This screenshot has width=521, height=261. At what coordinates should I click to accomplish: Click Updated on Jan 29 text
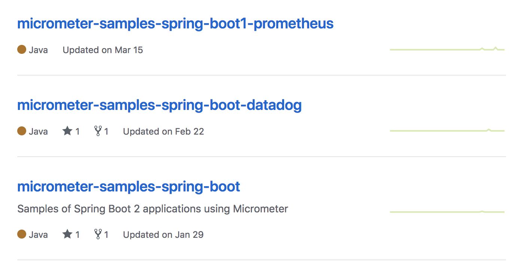pyautogui.click(x=163, y=234)
